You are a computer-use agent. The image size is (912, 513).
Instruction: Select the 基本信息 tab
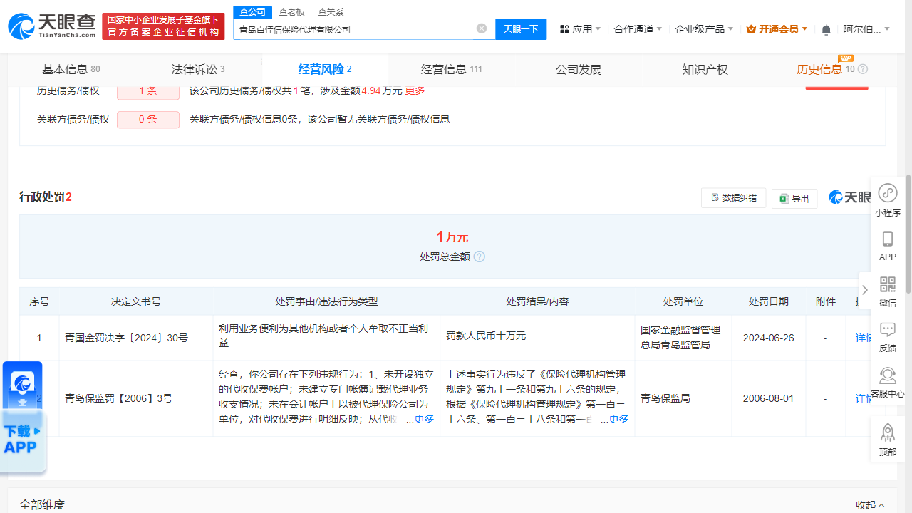coord(71,69)
